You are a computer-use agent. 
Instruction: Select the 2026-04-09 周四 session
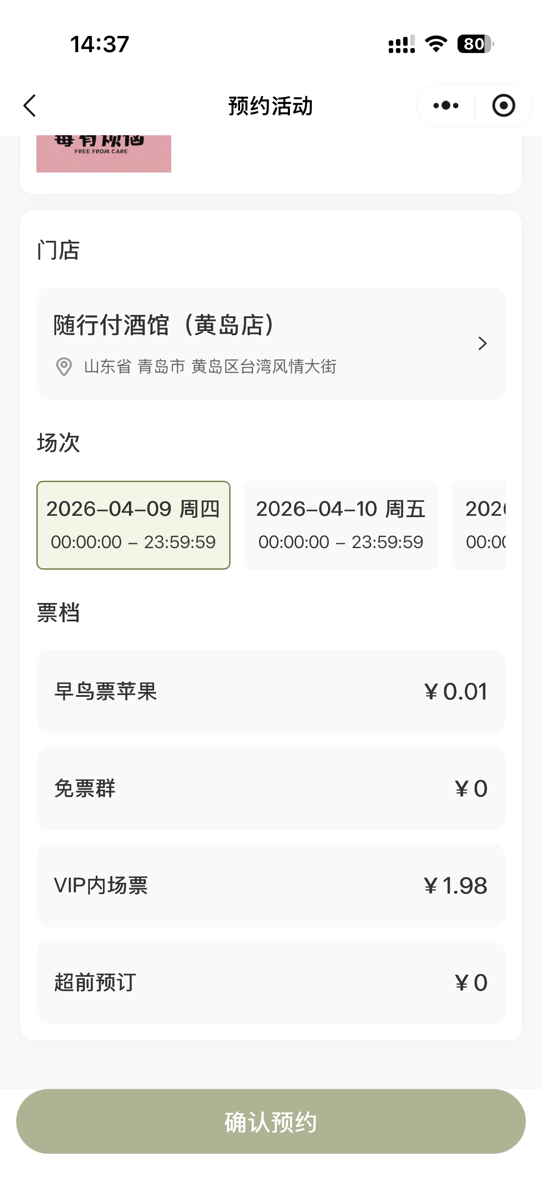(133, 525)
